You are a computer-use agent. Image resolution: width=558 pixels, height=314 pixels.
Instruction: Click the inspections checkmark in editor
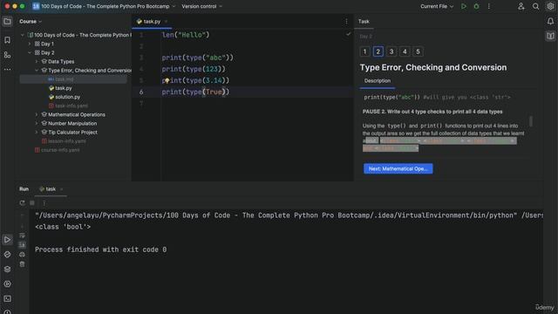(348, 34)
